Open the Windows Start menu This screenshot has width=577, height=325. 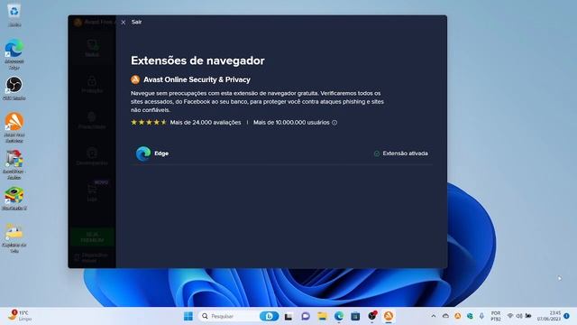188,316
